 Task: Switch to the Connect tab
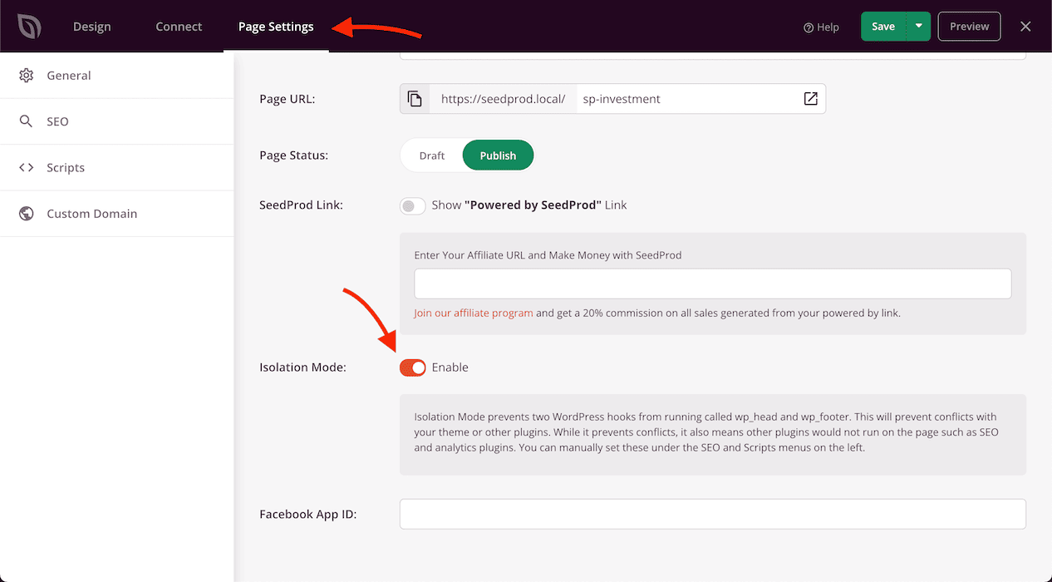(179, 27)
